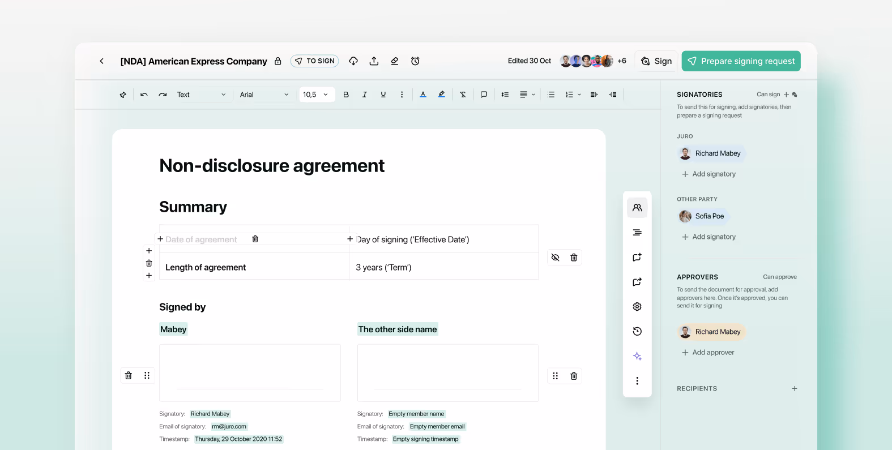
Task: Adjust line spacing
Action: [x=505, y=95]
